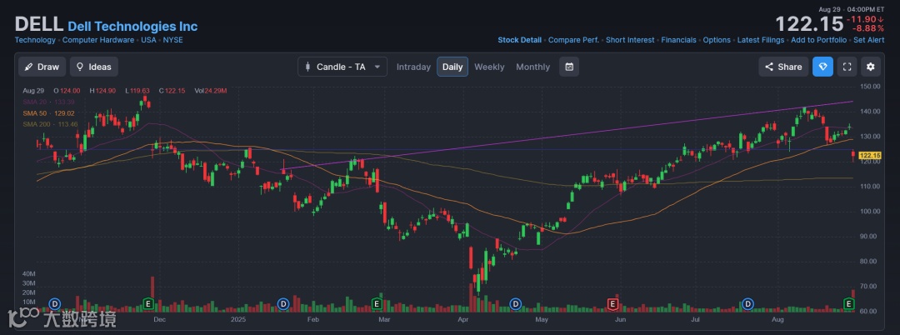Image resolution: width=900 pixels, height=335 pixels.
Task: Click the blue diamond premium icon
Action: click(822, 67)
